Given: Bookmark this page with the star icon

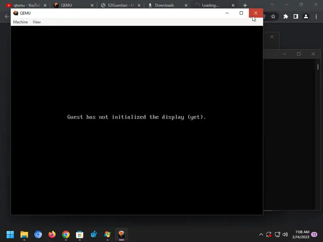Looking at the screenshot, I should tap(273, 16).
